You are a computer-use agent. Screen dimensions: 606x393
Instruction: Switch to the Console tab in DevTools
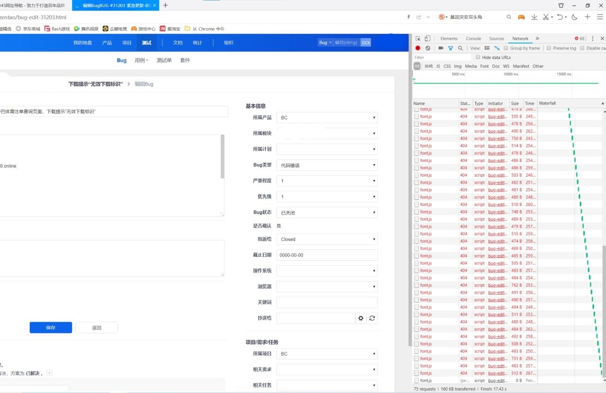(473, 39)
